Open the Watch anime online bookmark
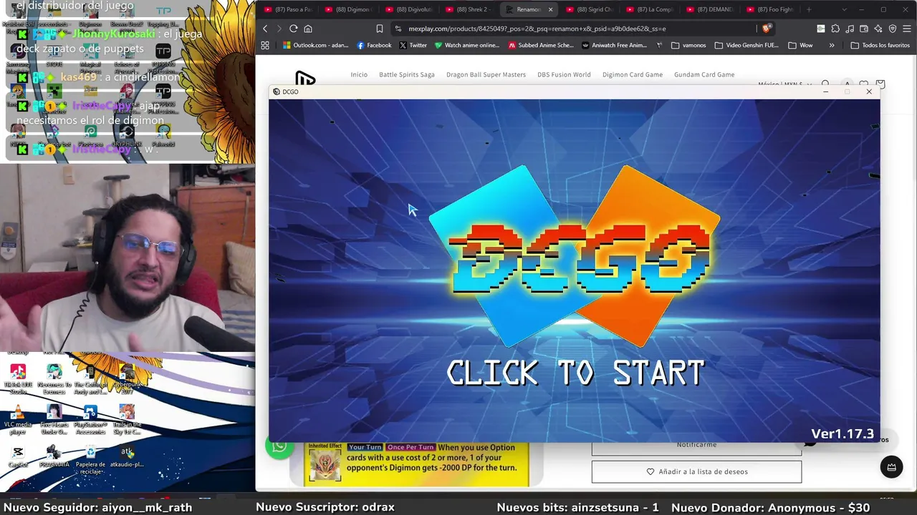The image size is (917, 515). (467, 45)
